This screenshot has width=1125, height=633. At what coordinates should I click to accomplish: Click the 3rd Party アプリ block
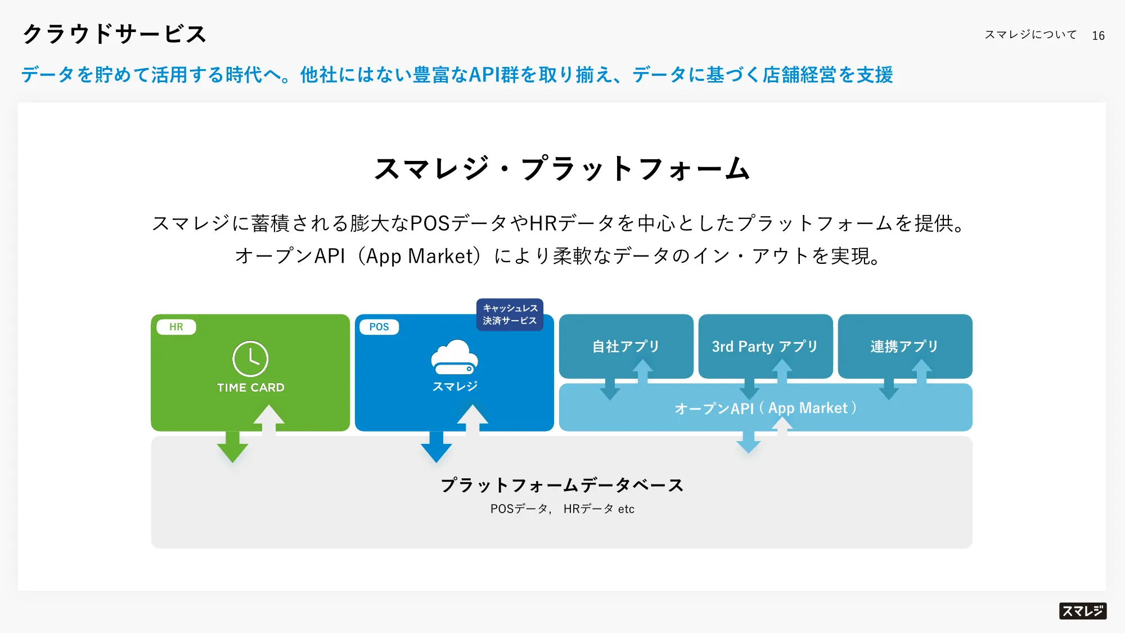point(763,346)
